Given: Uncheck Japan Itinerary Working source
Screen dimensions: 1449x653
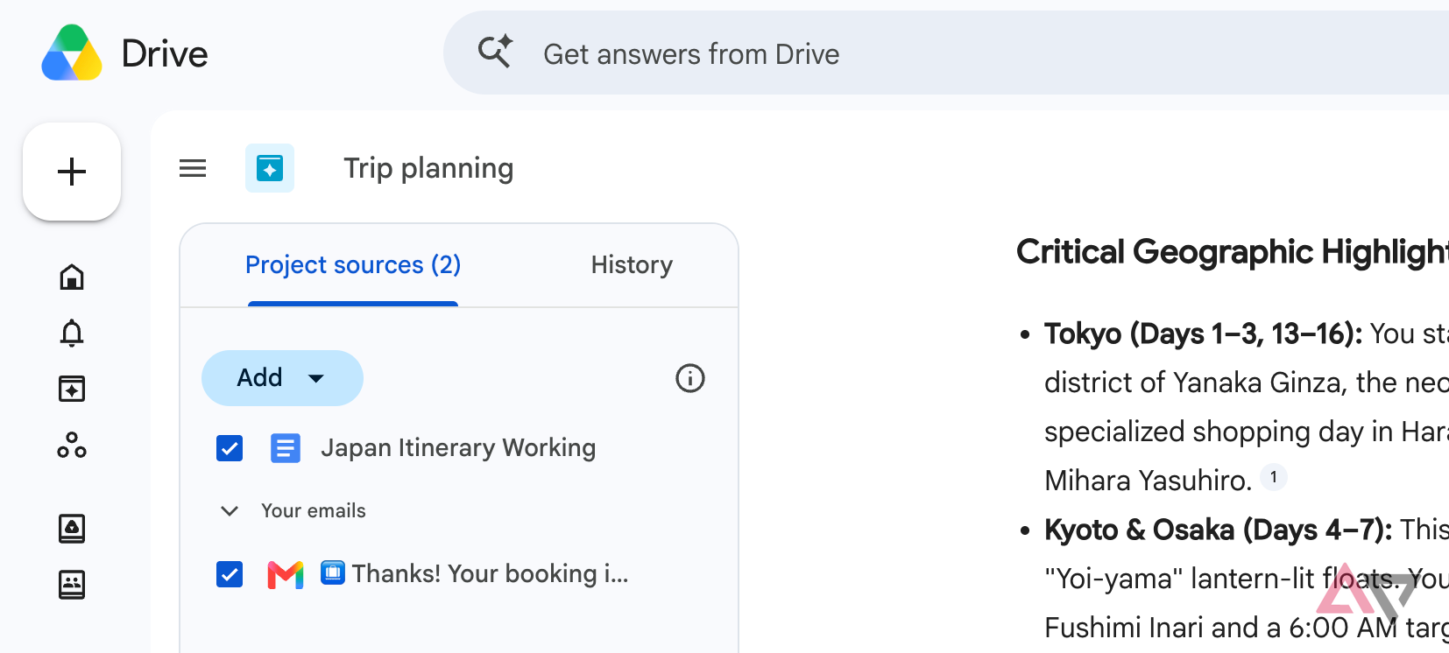Looking at the screenshot, I should point(230,449).
